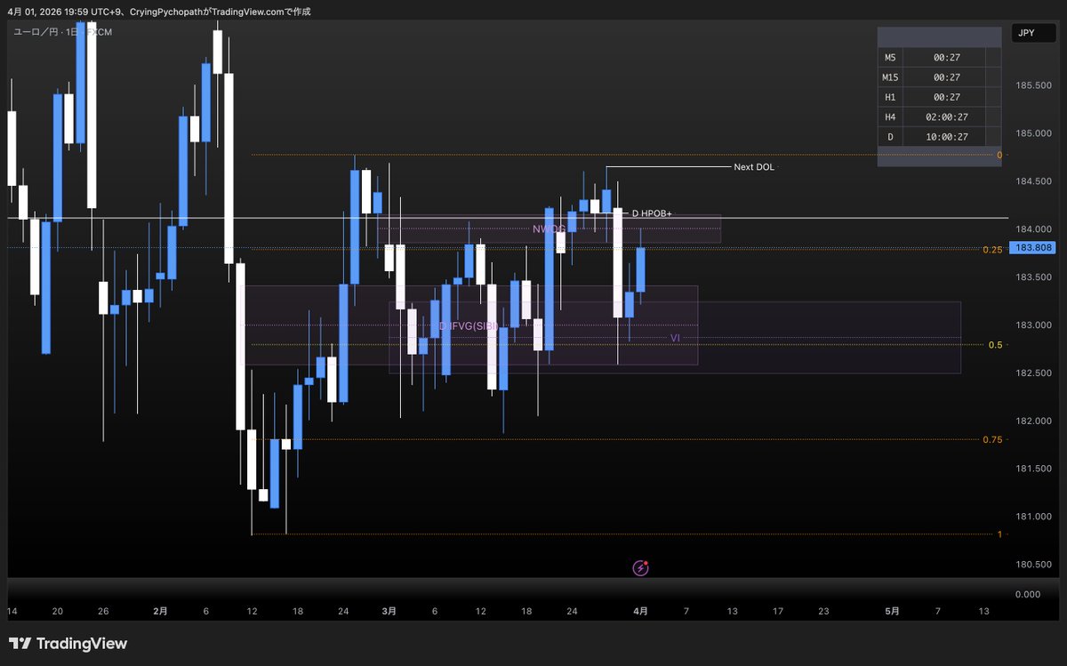The image size is (1067, 666).
Task: Click the 4月 date axis label
Action: 640,612
